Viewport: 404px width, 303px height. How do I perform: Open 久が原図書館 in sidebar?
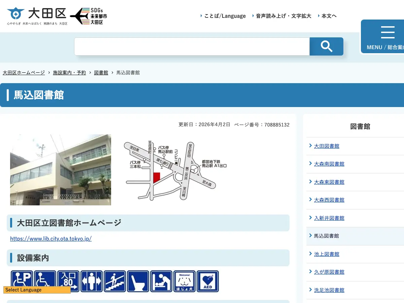coord(329,272)
